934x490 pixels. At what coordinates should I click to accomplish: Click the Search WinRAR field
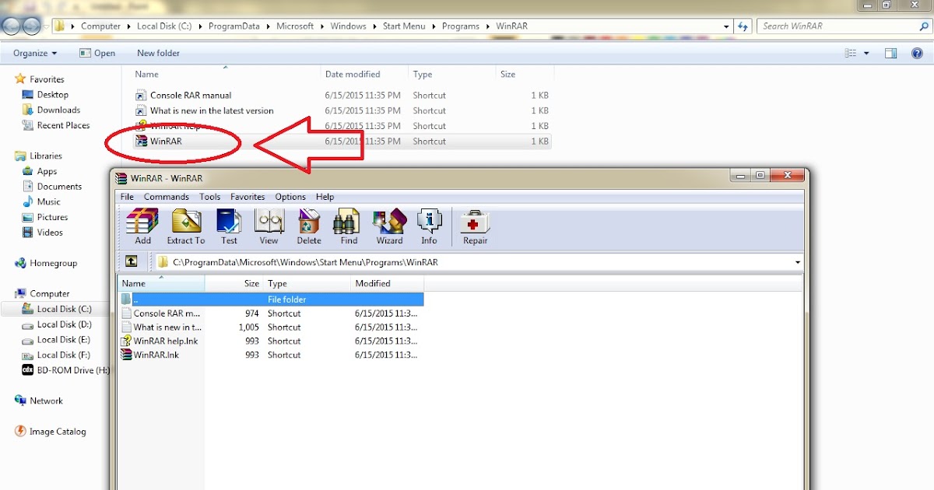(x=844, y=26)
